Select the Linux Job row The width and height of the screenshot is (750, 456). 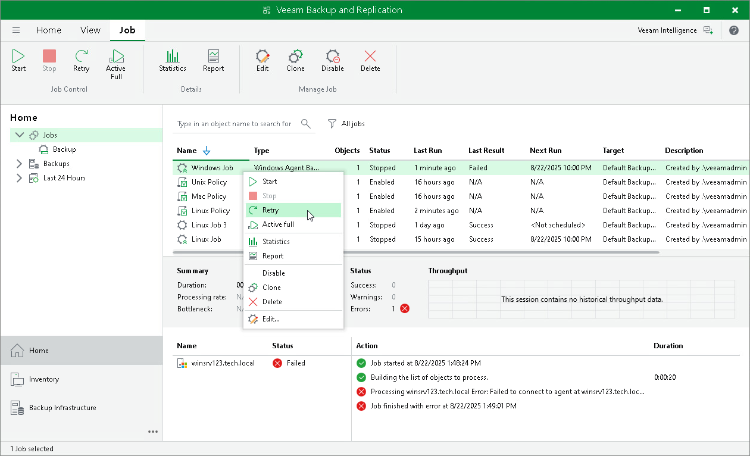pyautogui.click(x=461, y=239)
